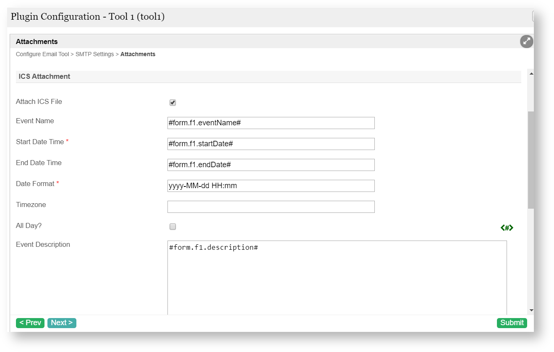Submit the plugin configuration

[x=512, y=323]
